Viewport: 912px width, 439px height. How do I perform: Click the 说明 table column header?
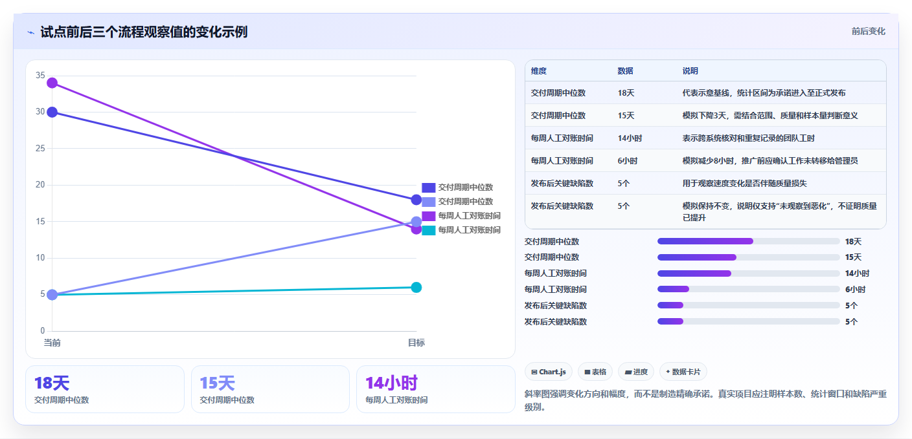(x=690, y=71)
